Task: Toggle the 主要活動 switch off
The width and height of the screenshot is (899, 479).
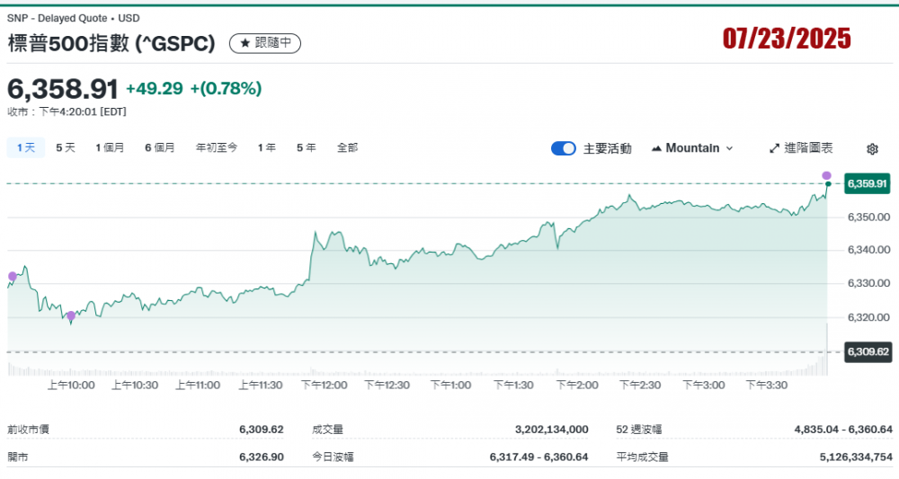Action: pyautogui.click(x=564, y=148)
